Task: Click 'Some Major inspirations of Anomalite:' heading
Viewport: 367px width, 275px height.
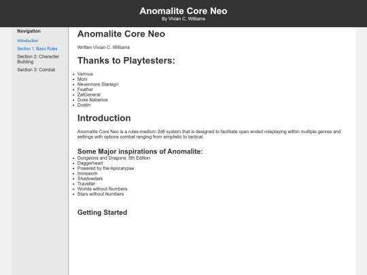Action: (x=140, y=151)
